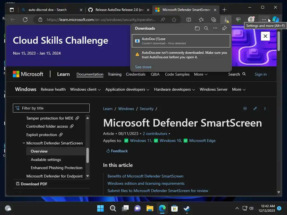This screenshot has width=287, height=215.
Task: Open Code Samples nav item
Action: (177, 74)
